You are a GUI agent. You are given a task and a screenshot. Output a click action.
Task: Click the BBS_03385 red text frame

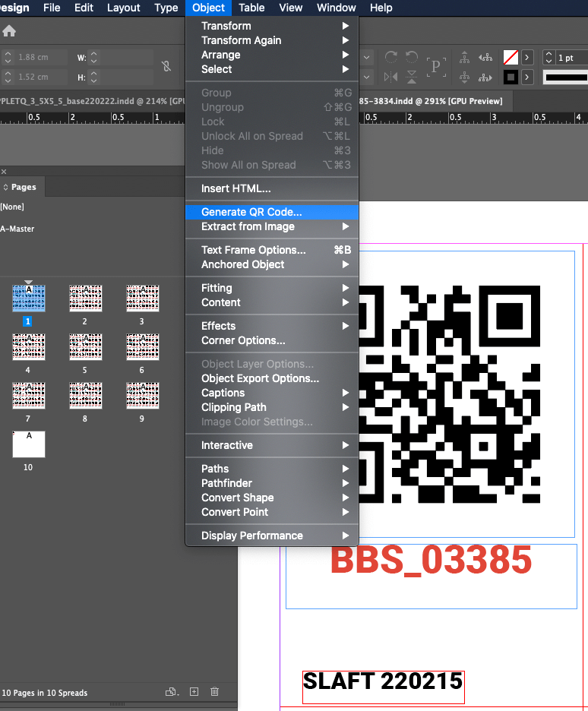[432, 577]
